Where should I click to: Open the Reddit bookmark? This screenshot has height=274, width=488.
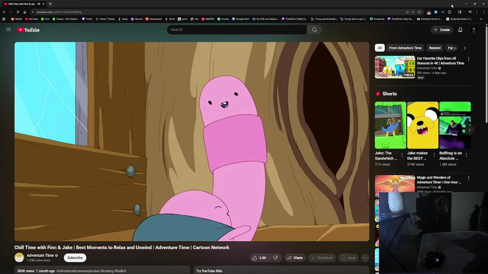(16, 19)
